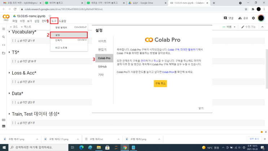Expand the Loss & Acc* section
Screen dimensions: 268x151
coord(9,73)
